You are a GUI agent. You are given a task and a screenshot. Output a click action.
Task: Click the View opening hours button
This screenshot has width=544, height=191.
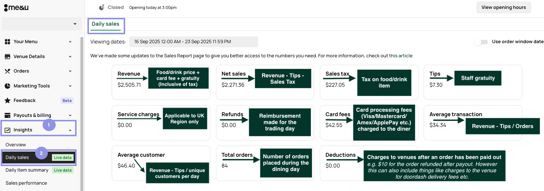pyautogui.click(x=504, y=7)
